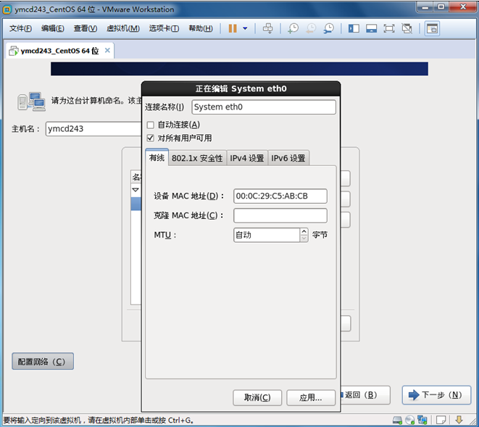Uncheck the 对所有用户可用 checkbox
Image resolution: width=479 pixels, height=427 pixels.
pos(150,138)
